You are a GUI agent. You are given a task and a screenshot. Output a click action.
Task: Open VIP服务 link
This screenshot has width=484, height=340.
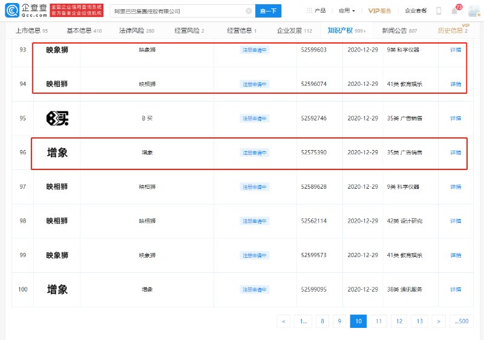380,11
